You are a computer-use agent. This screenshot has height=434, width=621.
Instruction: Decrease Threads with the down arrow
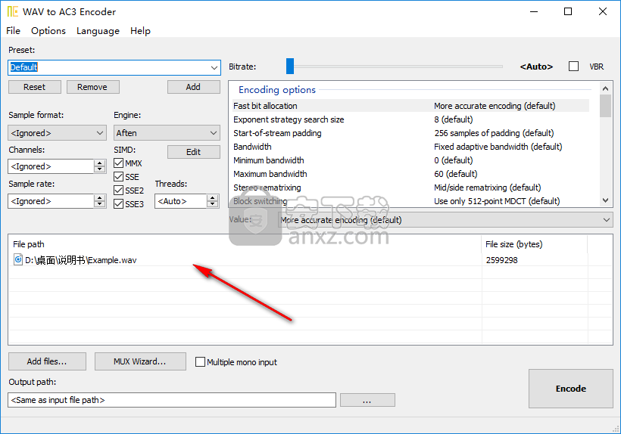213,205
